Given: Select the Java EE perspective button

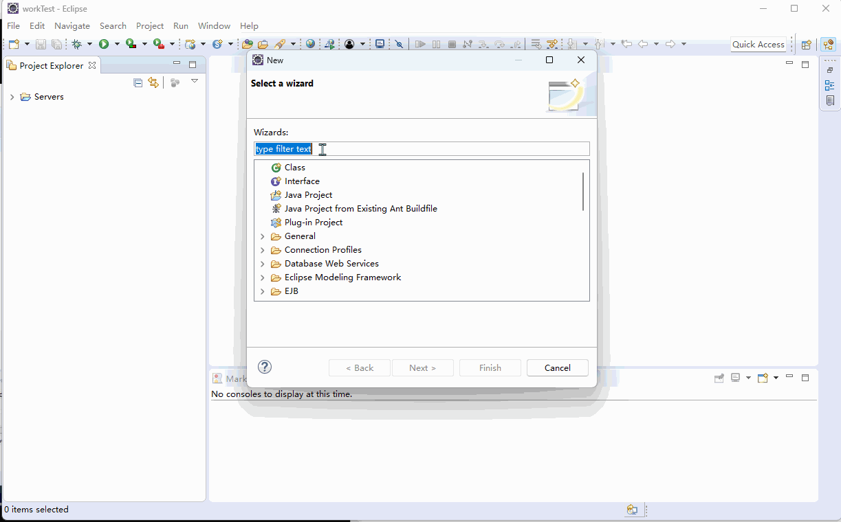Looking at the screenshot, I should (828, 45).
